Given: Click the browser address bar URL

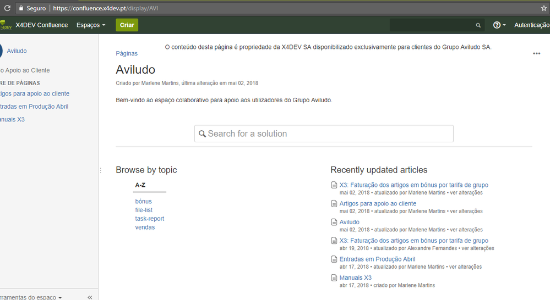Looking at the screenshot, I should (x=106, y=8).
